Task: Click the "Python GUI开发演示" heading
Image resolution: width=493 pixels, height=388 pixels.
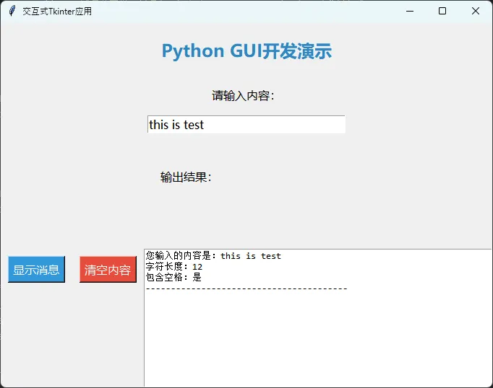Action: click(246, 51)
